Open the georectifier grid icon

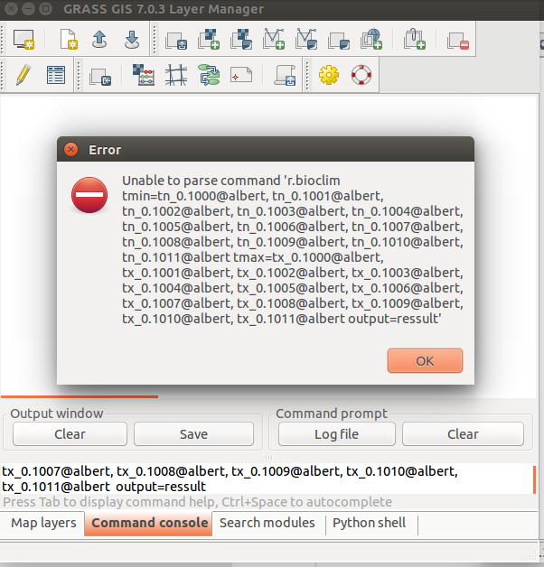pyautogui.click(x=176, y=75)
